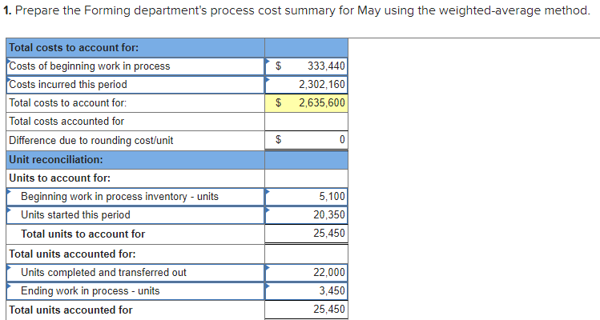Select the empty 'Total costs accounted for' value cell

(307, 122)
